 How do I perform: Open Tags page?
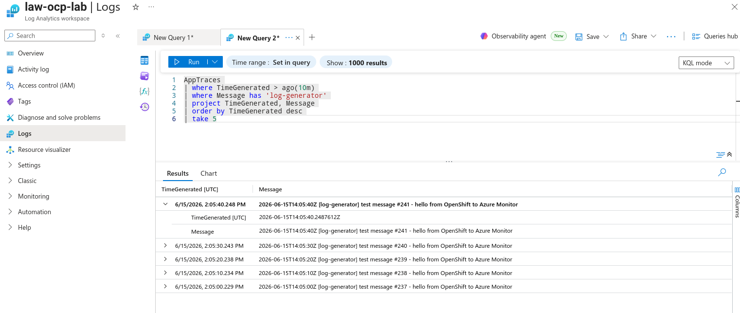24,101
